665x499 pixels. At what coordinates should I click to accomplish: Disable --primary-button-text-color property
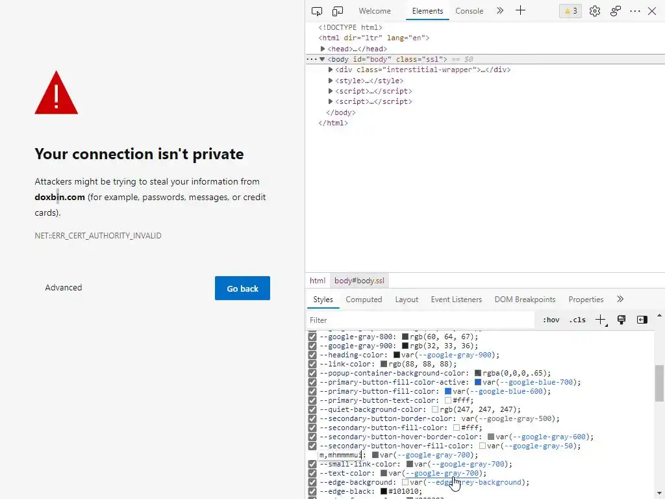click(x=312, y=400)
